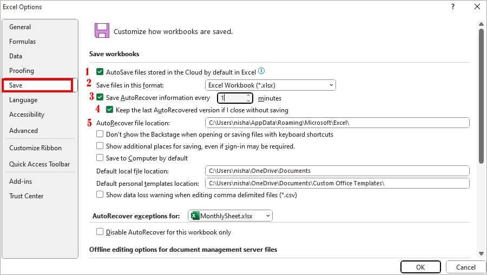Open the Advanced options category
Viewport: 487px width, 275px height.
23,131
